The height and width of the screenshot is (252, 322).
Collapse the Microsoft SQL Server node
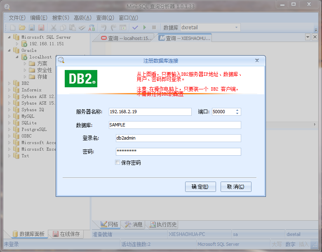(9, 37)
